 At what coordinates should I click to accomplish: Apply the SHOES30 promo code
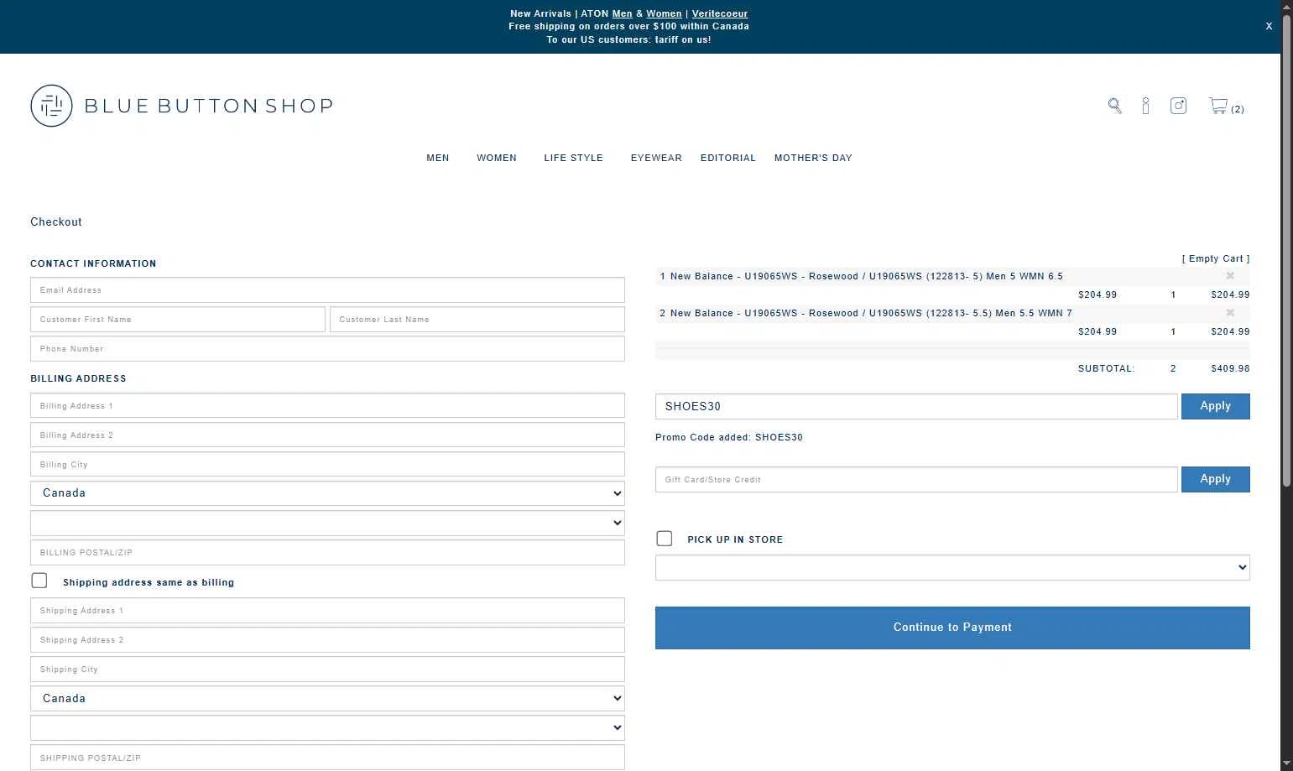click(x=1215, y=406)
